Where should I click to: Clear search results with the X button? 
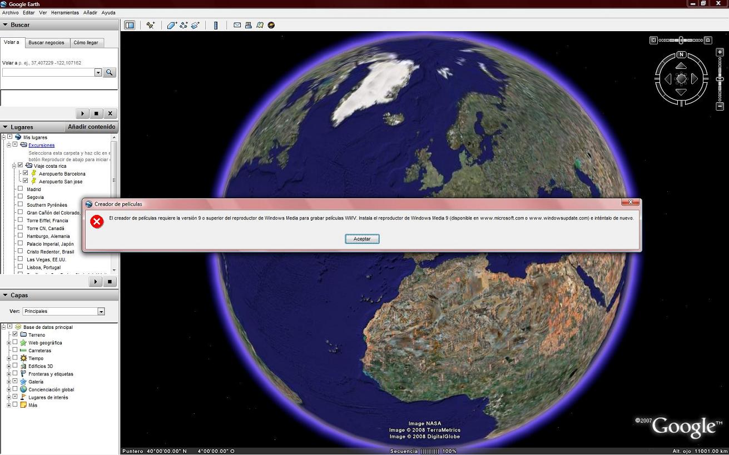click(x=110, y=113)
